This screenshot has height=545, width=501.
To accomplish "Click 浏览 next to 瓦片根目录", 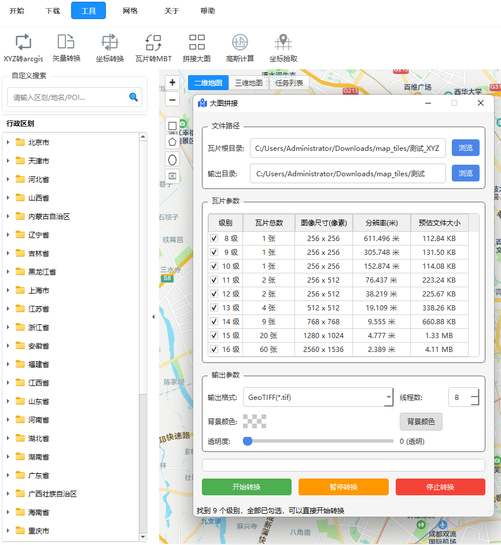I will pos(466,148).
